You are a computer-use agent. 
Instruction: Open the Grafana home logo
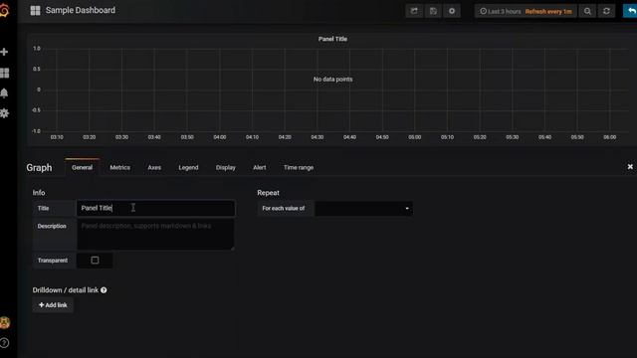pos(4,10)
